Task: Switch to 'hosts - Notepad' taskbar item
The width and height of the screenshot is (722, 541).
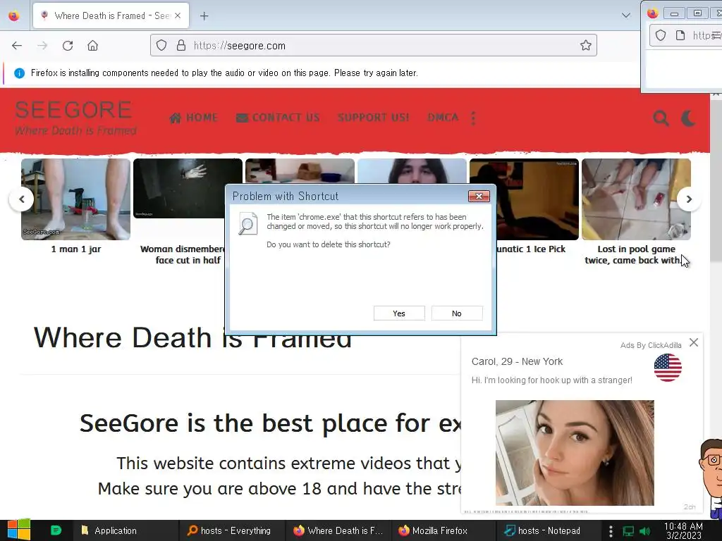Action: click(549, 530)
